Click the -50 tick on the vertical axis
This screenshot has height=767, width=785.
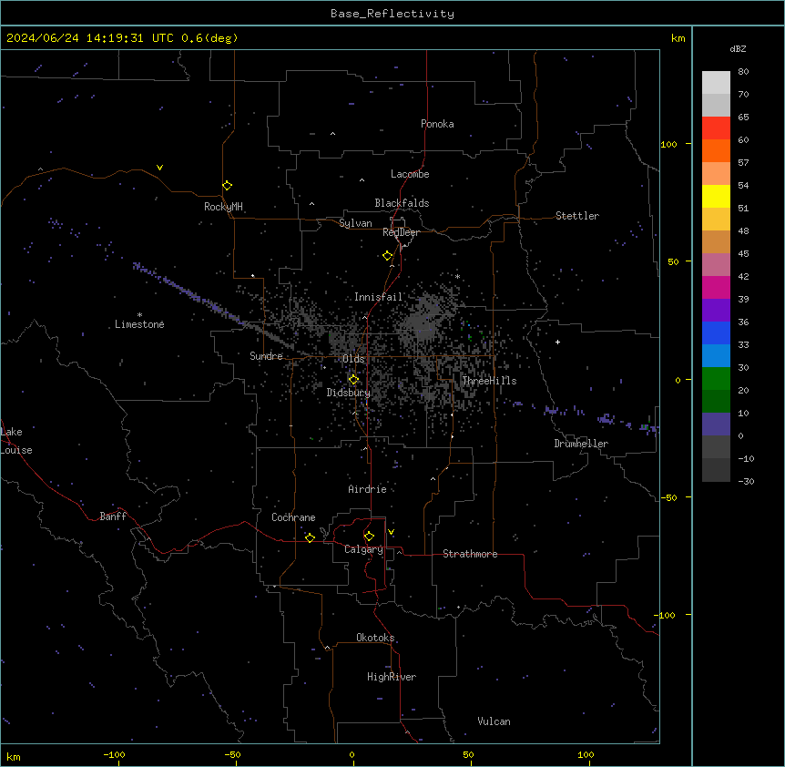click(x=668, y=497)
